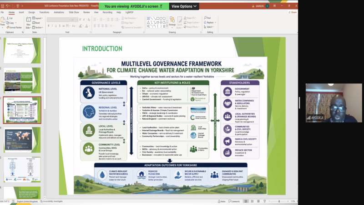This screenshot has width=364, height=205.
Task: Justify the text
Action: tap(106, 26)
